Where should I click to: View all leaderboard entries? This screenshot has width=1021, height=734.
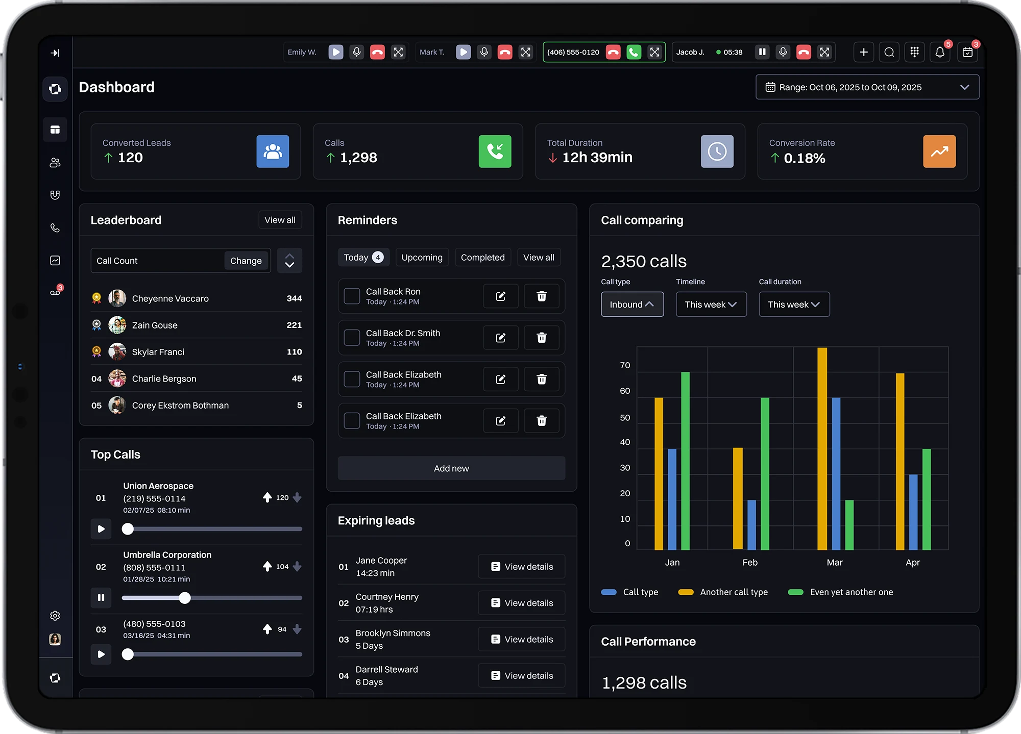click(280, 220)
